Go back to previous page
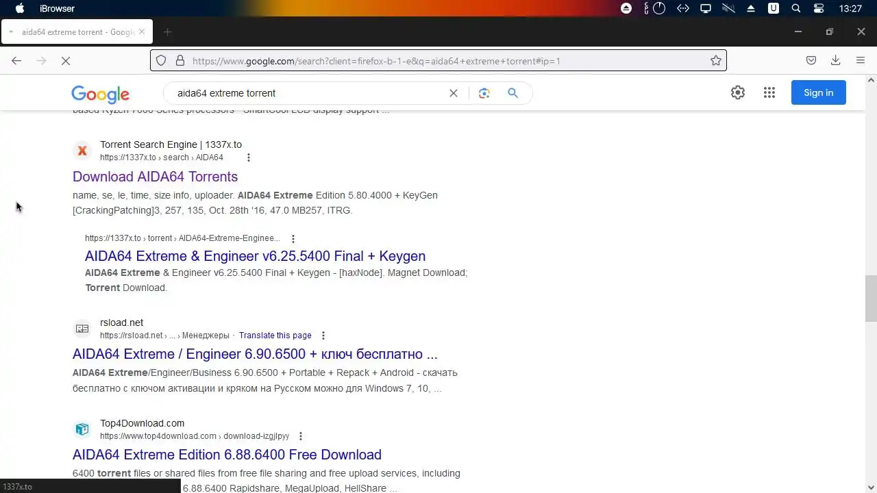 click(16, 60)
